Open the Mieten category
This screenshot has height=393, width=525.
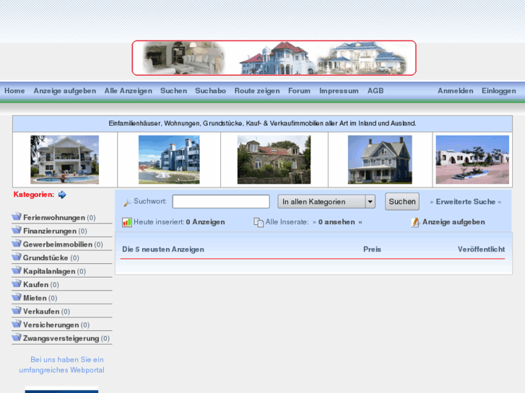click(x=35, y=298)
